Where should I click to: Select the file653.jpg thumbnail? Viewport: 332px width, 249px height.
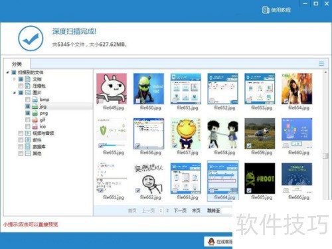tap(260, 88)
